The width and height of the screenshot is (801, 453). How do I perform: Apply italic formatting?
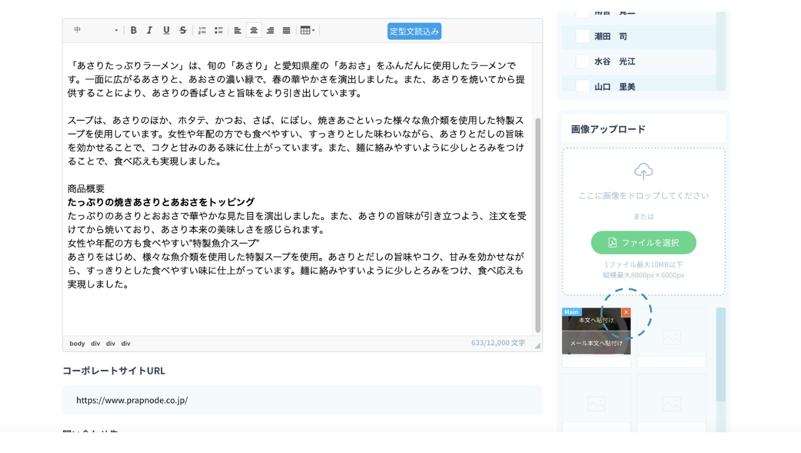click(x=150, y=30)
